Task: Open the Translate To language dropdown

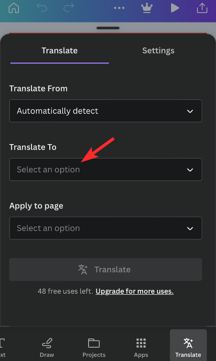Action: pyautogui.click(x=105, y=170)
